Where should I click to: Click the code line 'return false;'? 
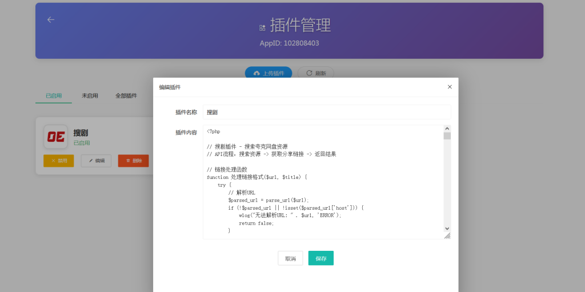257,223
